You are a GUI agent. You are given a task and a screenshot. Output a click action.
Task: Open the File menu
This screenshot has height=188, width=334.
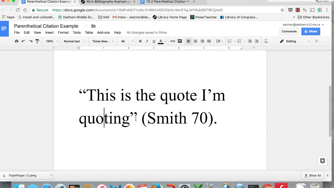(17, 32)
